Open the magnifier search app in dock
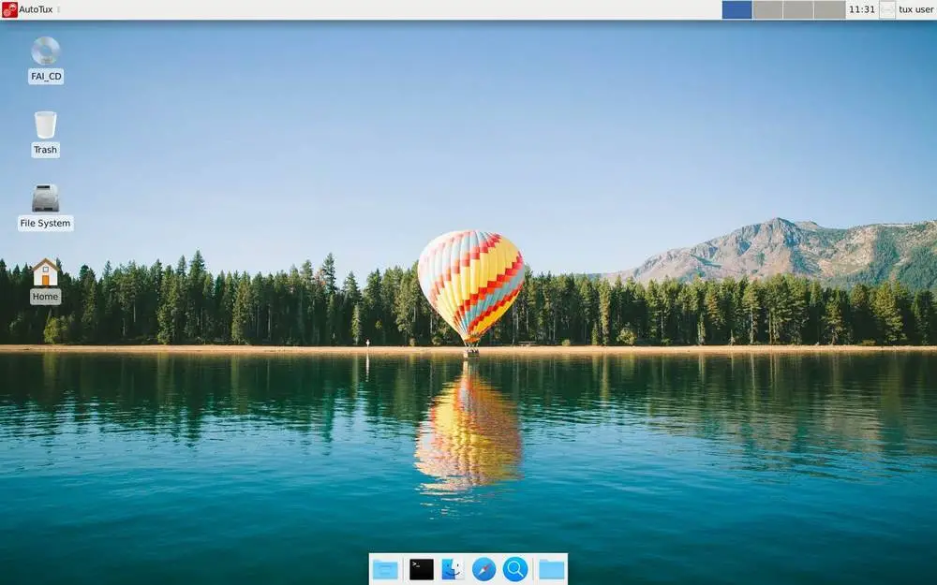 (515, 569)
